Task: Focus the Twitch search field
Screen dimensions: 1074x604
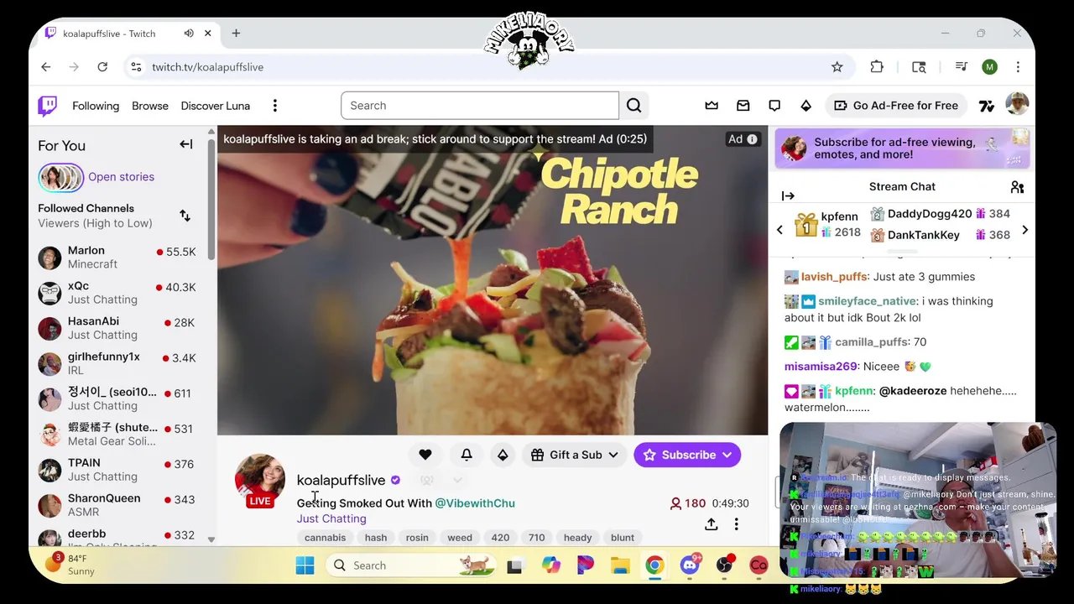Action: pyautogui.click(x=480, y=106)
